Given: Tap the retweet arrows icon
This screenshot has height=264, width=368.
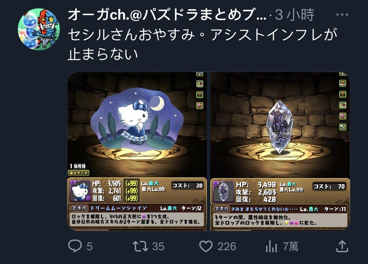Looking at the screenshot, I should [141, 246].
